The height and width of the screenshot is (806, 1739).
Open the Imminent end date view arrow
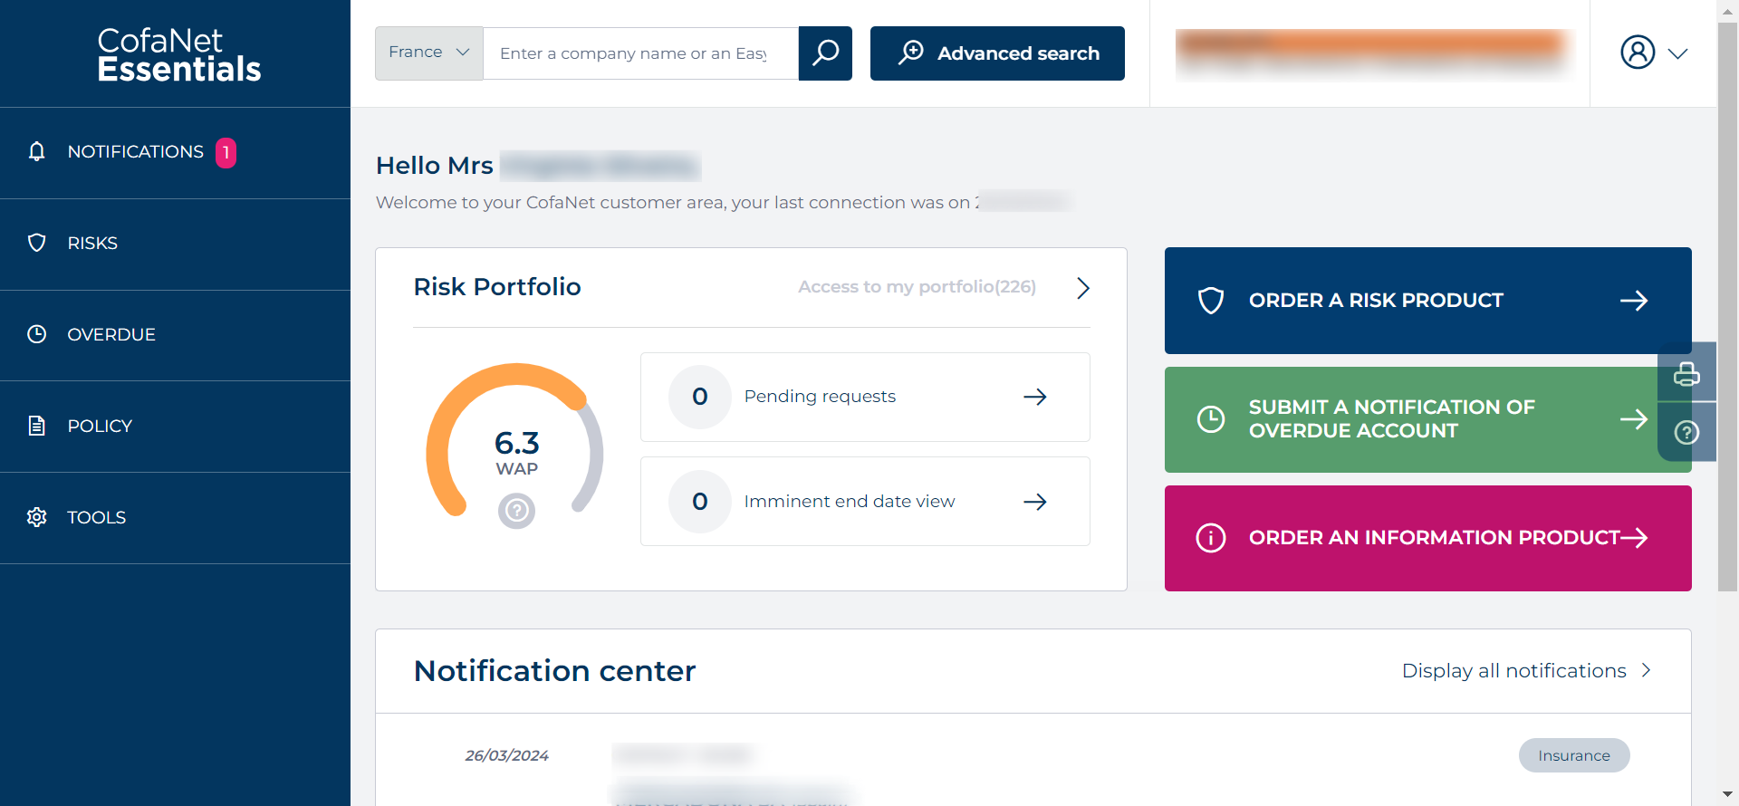pyautogui.click(x=1034, y=502)
